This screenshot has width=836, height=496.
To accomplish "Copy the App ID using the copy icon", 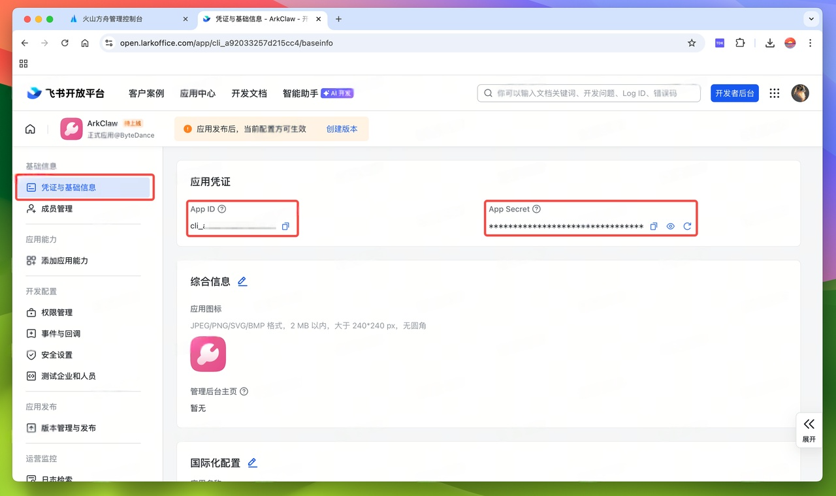I will click(285, 226).
